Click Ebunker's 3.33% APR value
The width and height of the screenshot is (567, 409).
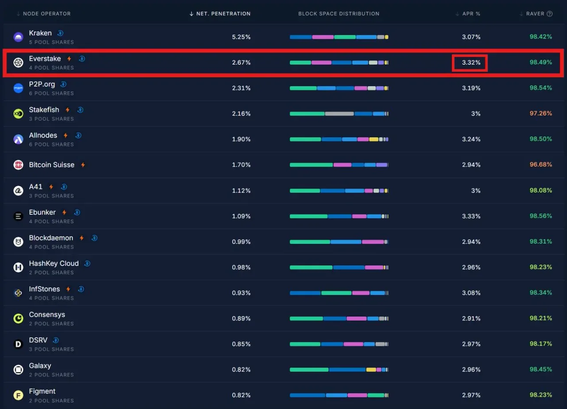coord(471,216)
